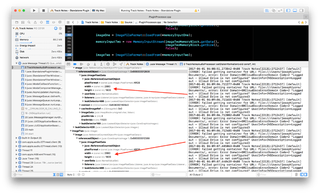Click Source folder in jump bar

coord(127,22)
